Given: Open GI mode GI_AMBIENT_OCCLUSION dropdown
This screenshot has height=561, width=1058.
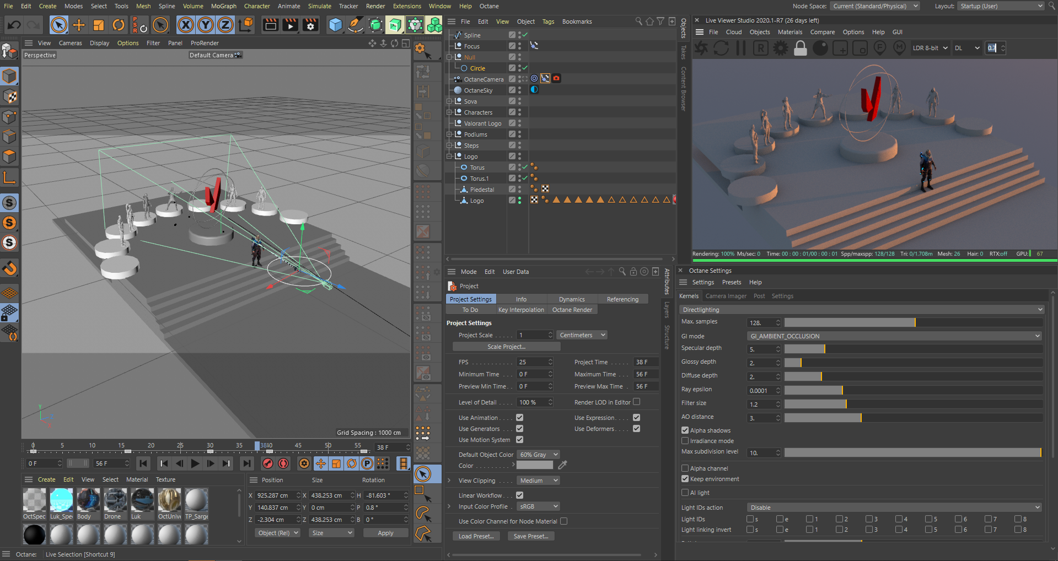Looking at the screenshot, I should 894,336.
